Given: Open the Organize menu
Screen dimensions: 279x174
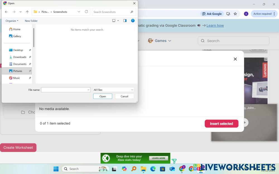Looking at the screenshot, I should click(x=12, y=21).
